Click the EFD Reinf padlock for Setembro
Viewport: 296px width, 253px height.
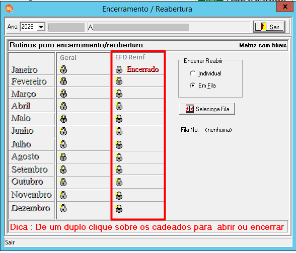119,170
